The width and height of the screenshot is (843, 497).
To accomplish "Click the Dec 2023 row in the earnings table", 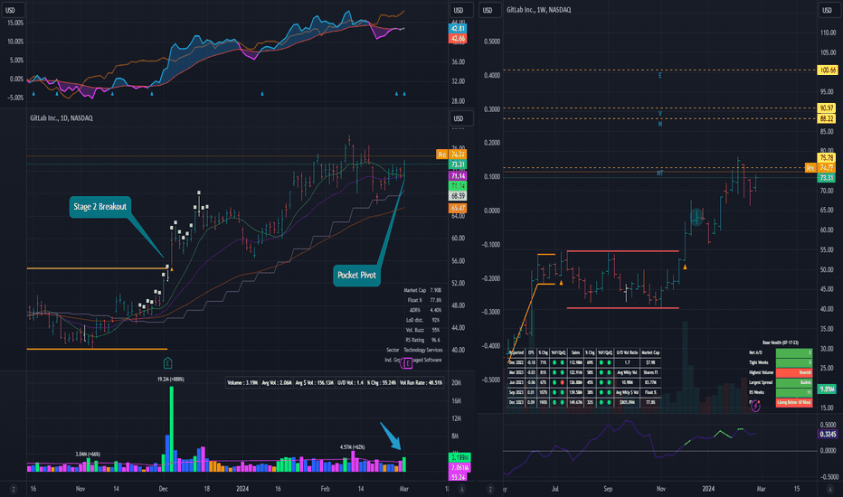I will tap(584, 402).
